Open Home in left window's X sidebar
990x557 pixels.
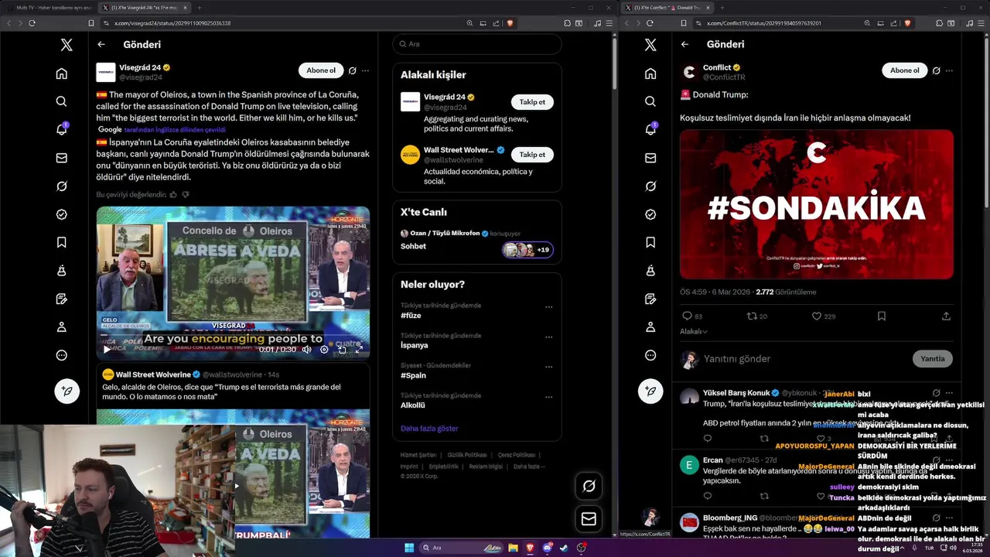point(61,73)
